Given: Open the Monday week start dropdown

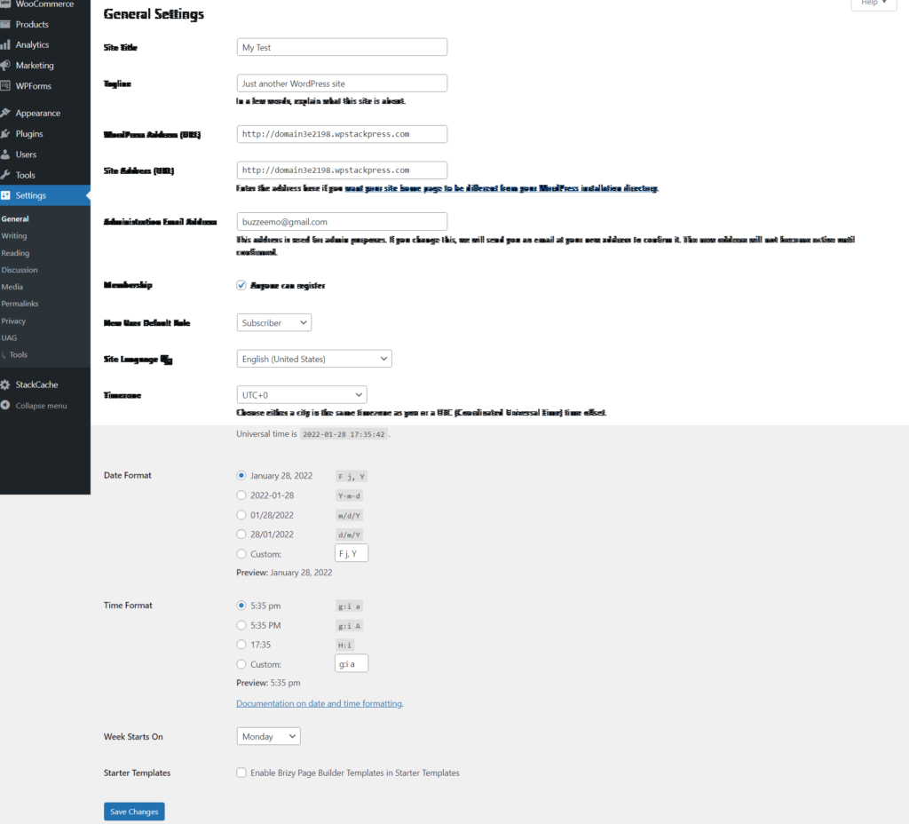Looking at the screenshot, I should (268, 736).
